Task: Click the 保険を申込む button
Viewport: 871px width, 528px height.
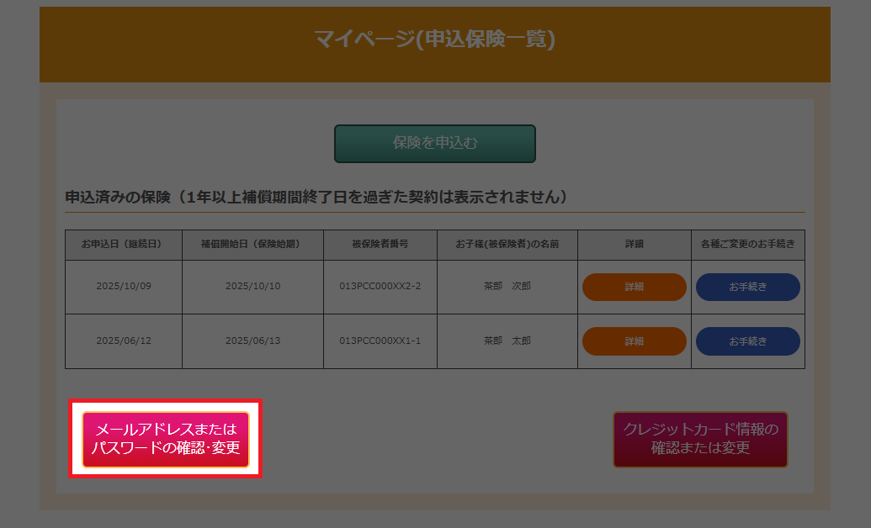Action: (434, 143)
